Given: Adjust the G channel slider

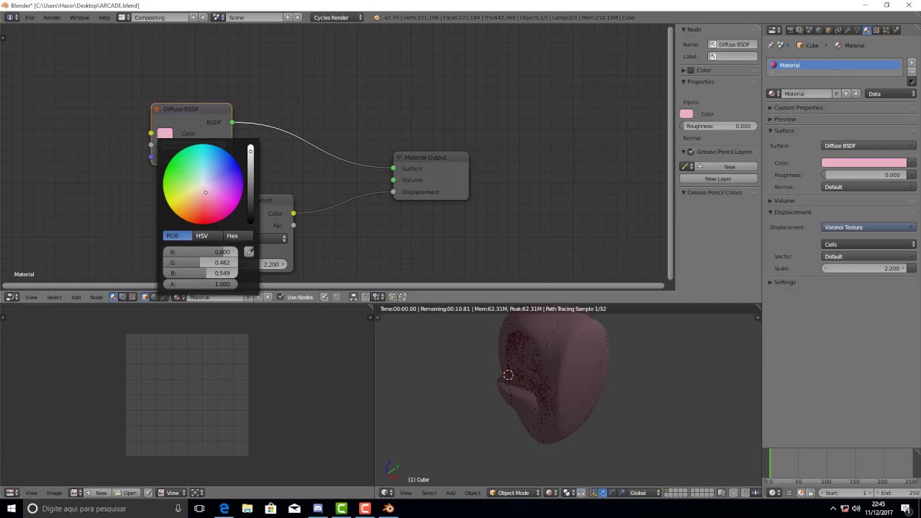Looking at the screenshot, I should coord(200,263).
